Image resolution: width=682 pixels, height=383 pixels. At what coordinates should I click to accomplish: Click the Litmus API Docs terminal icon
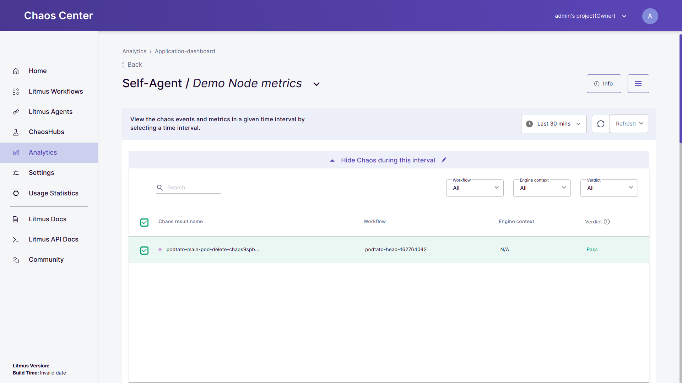[16, 240]
